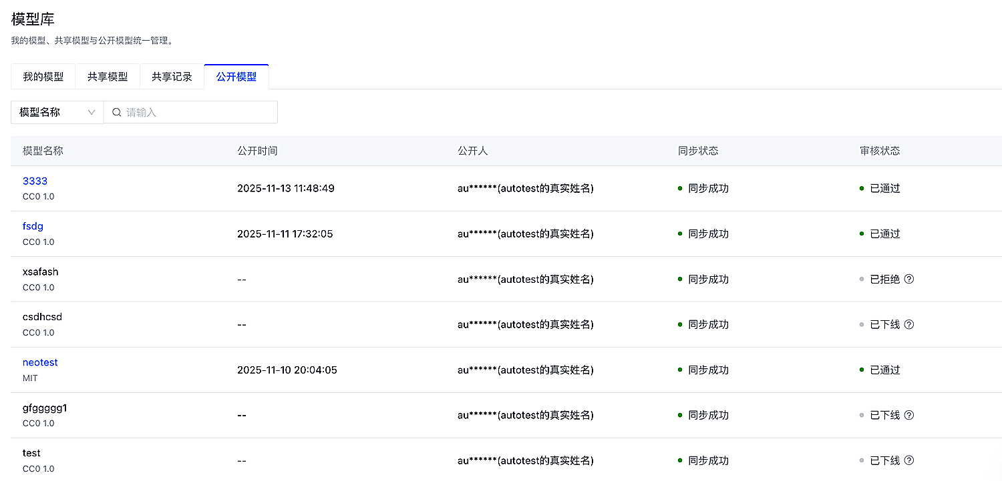
Task: Switch to the 我的模型 tab
Action: (43, 77)
